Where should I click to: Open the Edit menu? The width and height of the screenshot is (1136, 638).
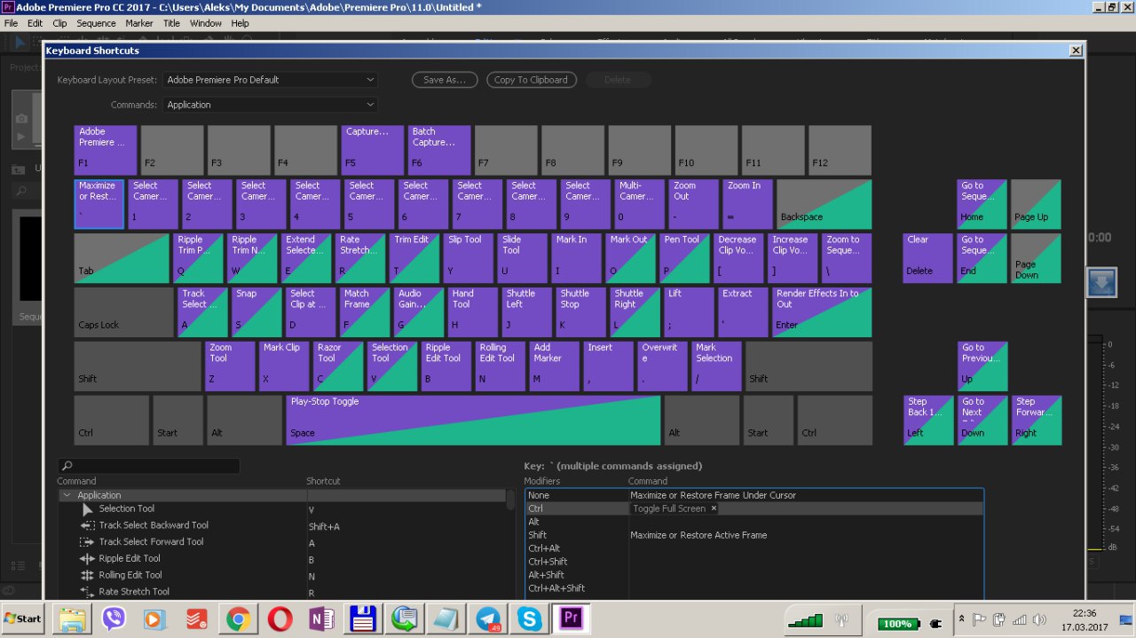click(x=35, y=23)
